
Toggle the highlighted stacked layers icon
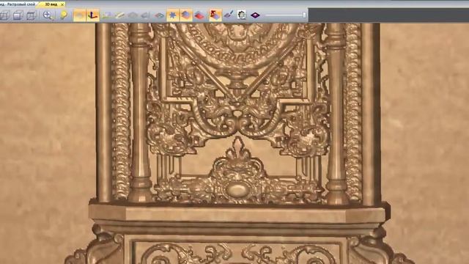186,15
